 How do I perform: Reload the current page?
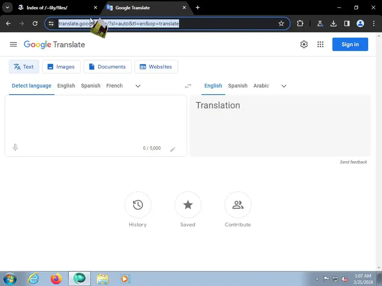(x=35, y=23)
